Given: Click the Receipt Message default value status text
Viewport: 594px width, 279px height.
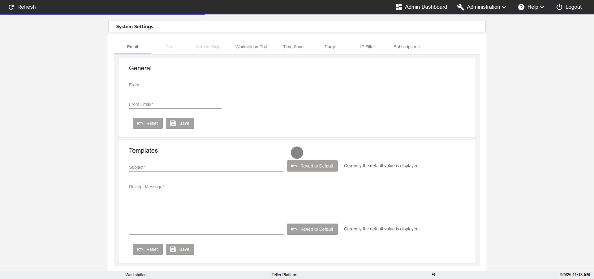Looking at the screenshot, I should click(x=381, y=229).
